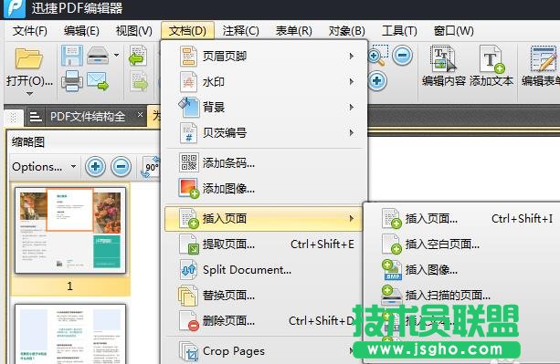Choose 插入图像... submenu item
560x364 pixels.
coord(463,270)
